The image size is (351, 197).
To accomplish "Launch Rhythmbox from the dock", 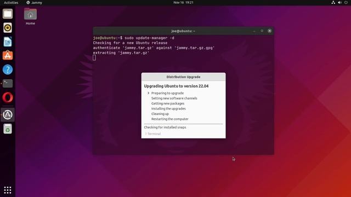I will click(x=8, y=28).
